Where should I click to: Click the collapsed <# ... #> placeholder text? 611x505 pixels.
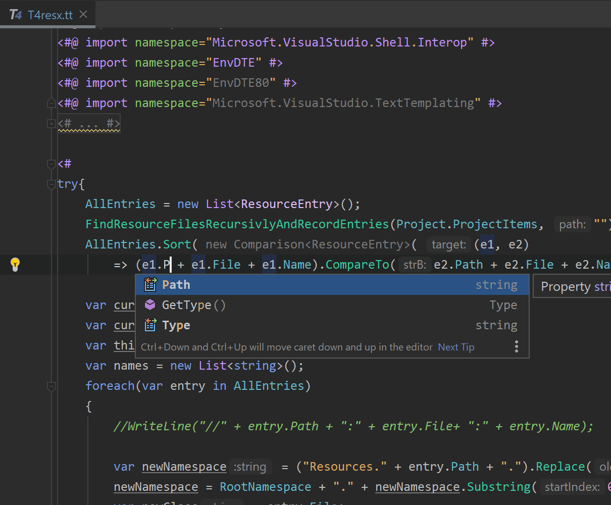coord(89,123)
